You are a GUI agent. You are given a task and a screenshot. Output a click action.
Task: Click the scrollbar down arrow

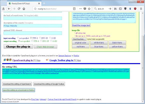tap(142, 102)
